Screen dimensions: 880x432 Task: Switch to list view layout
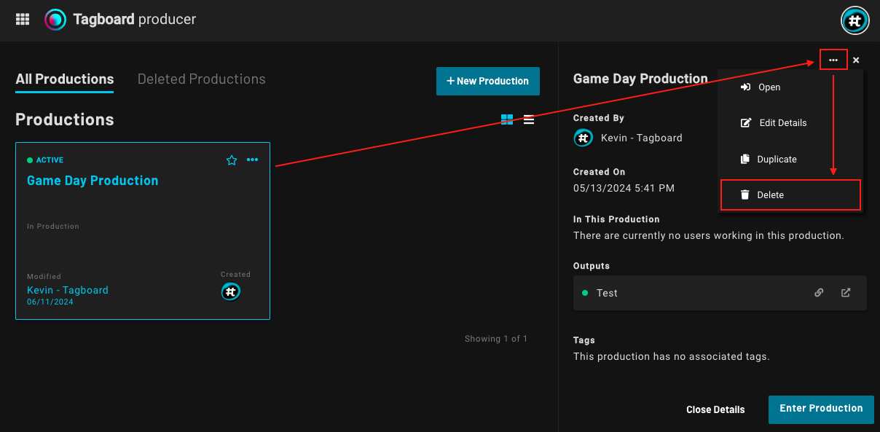529,119
